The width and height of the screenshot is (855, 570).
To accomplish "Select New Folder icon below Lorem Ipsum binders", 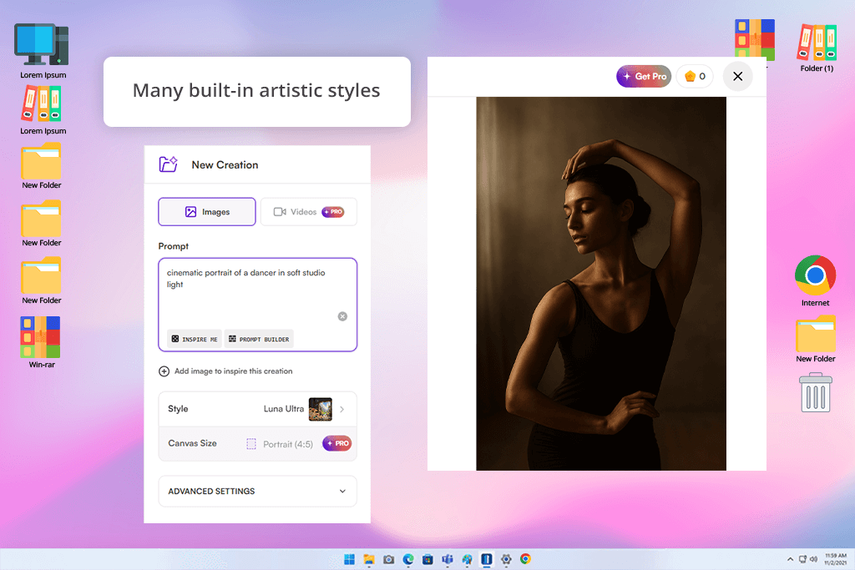I will click(x=42, y=166).
